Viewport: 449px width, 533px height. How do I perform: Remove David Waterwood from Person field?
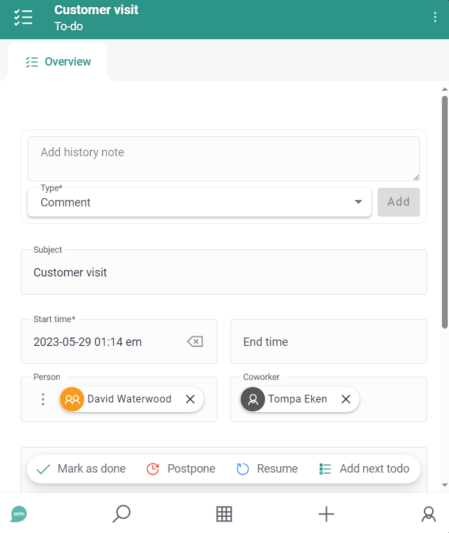point(190,399)
